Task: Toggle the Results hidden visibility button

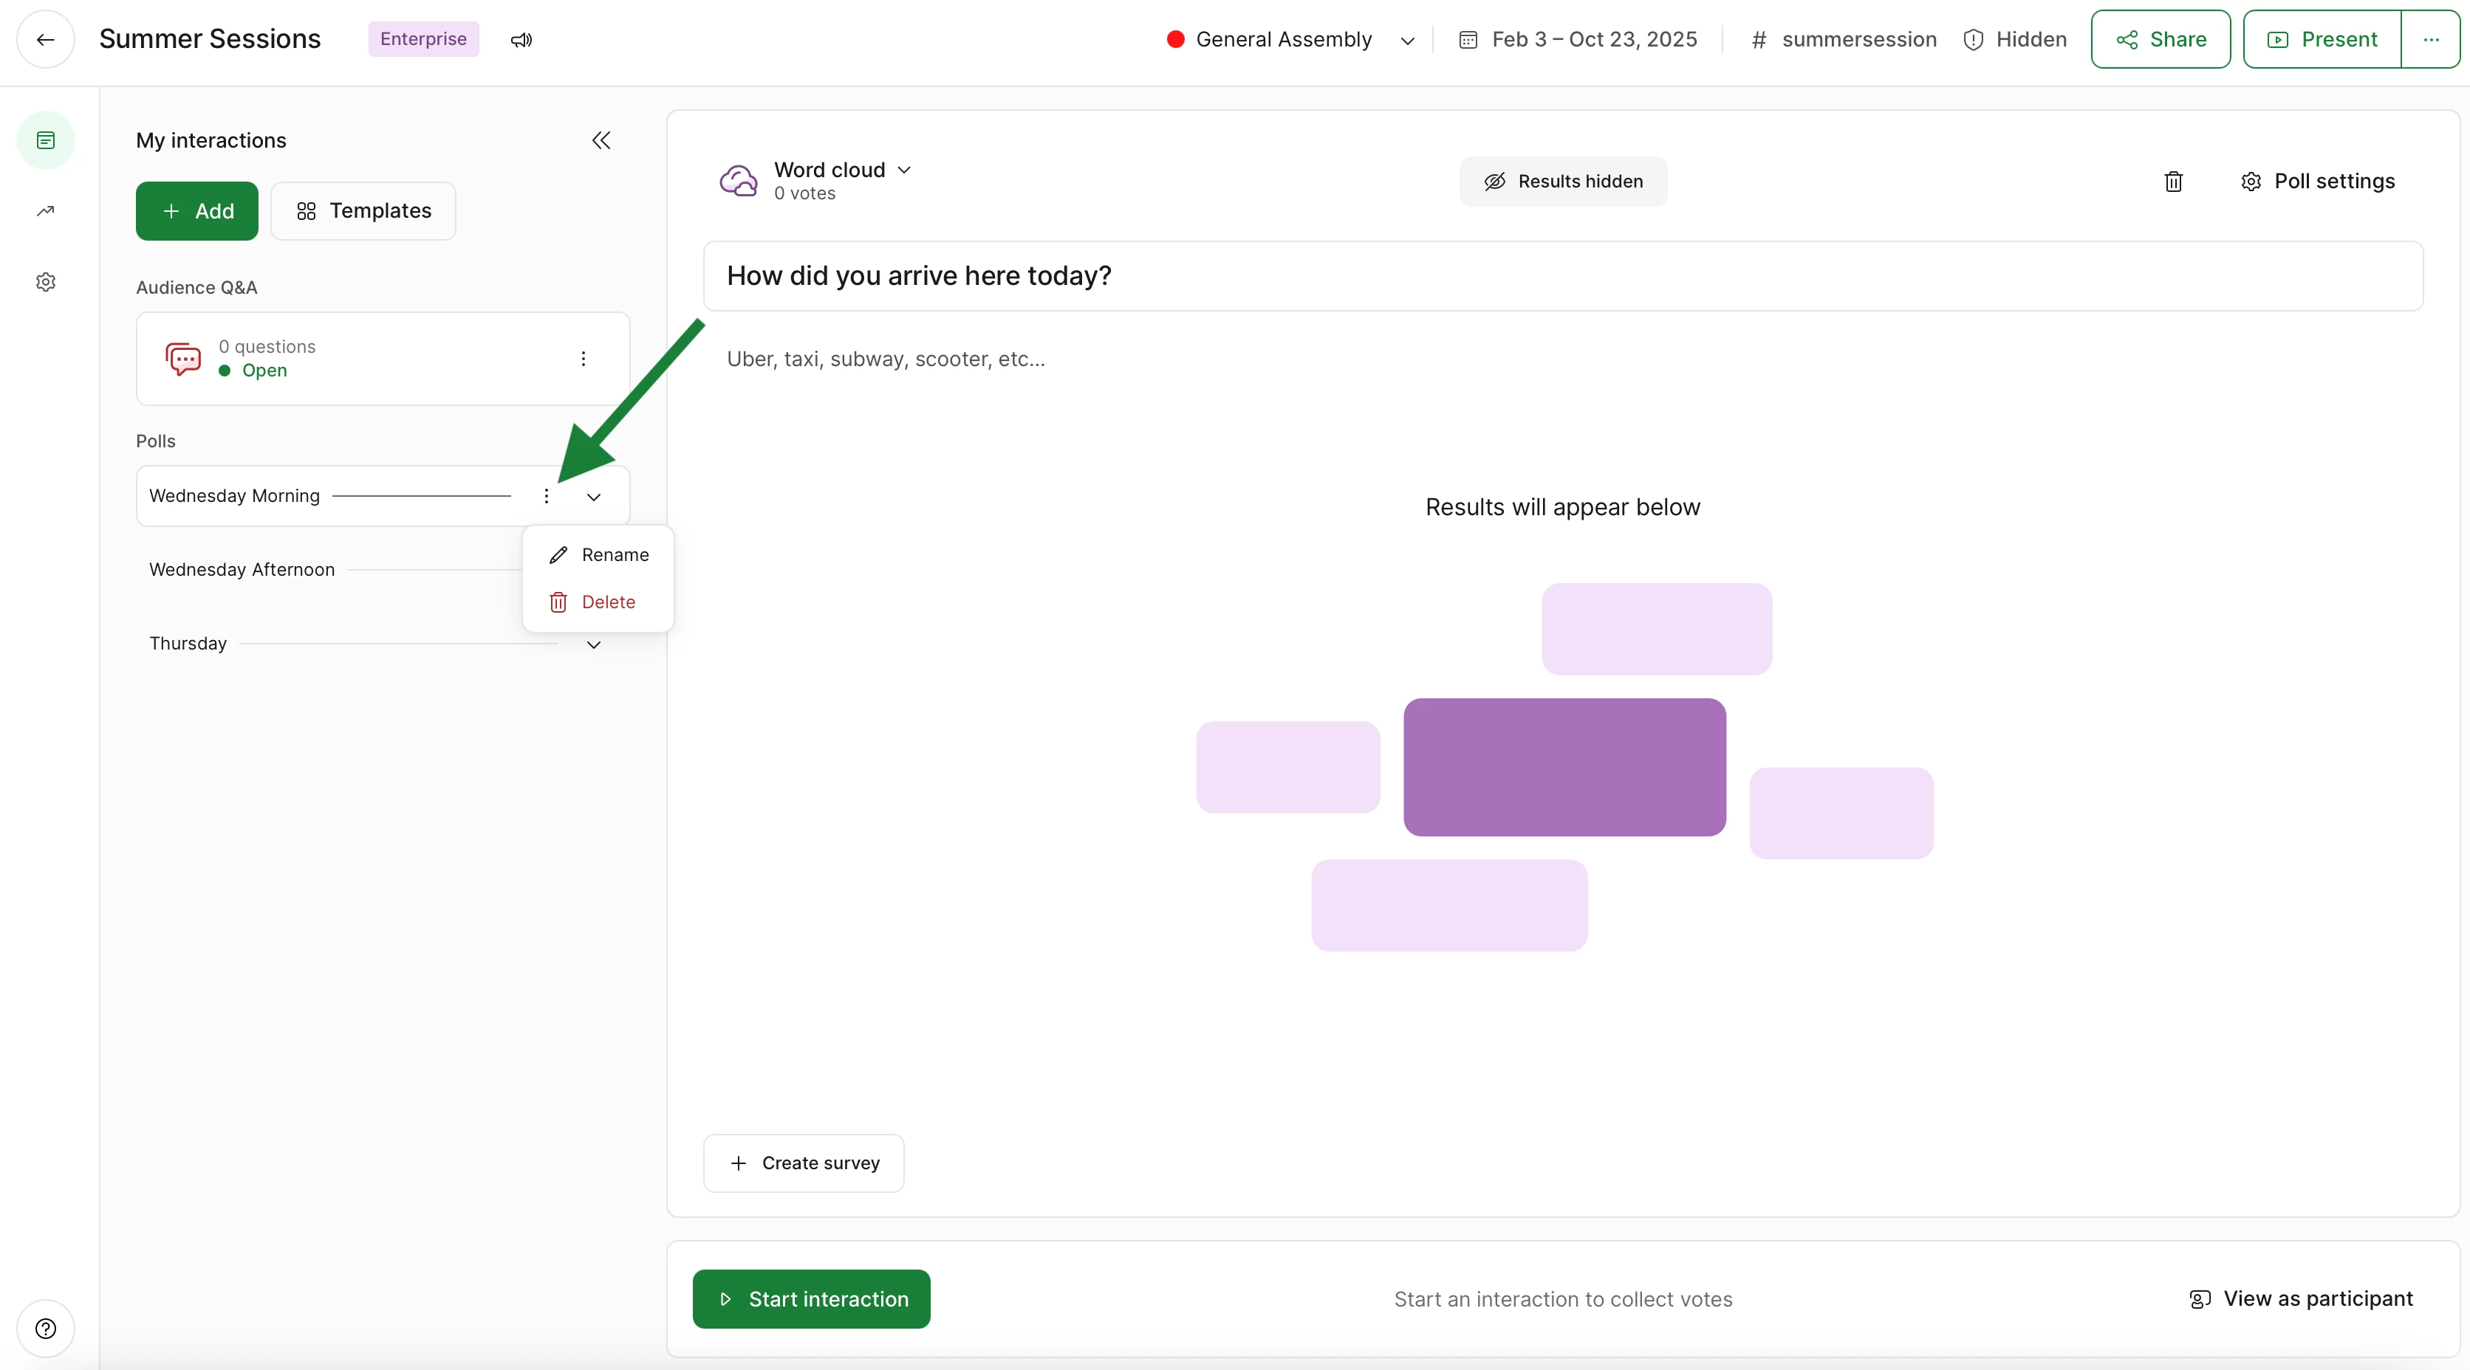Action: 1563,181
